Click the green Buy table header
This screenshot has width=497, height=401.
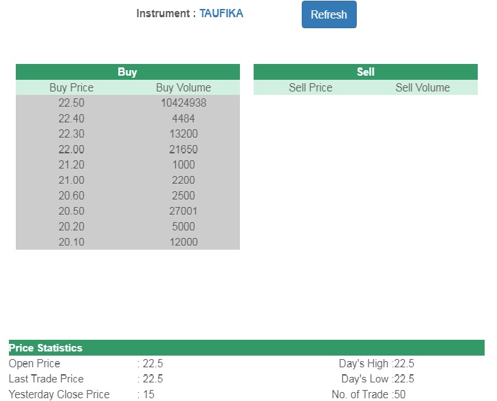(x=127, y=72)
